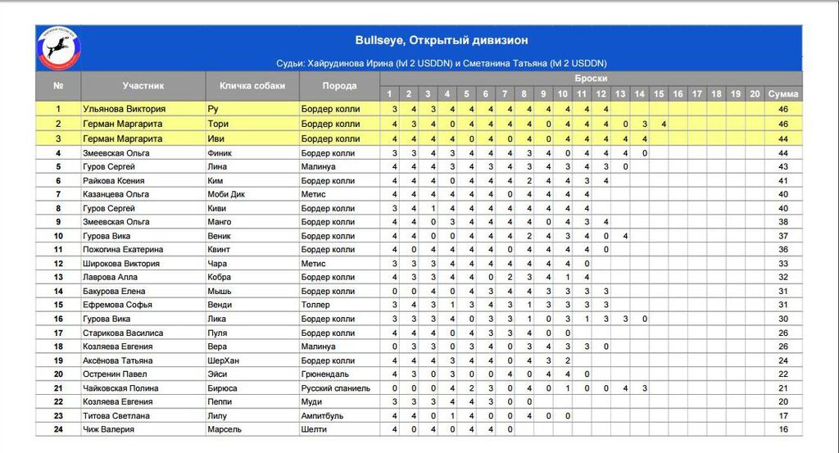Click the sum '33' for Чара
Image resolution: width=839 pixels, height=453 pixels.
pos(782,264)
